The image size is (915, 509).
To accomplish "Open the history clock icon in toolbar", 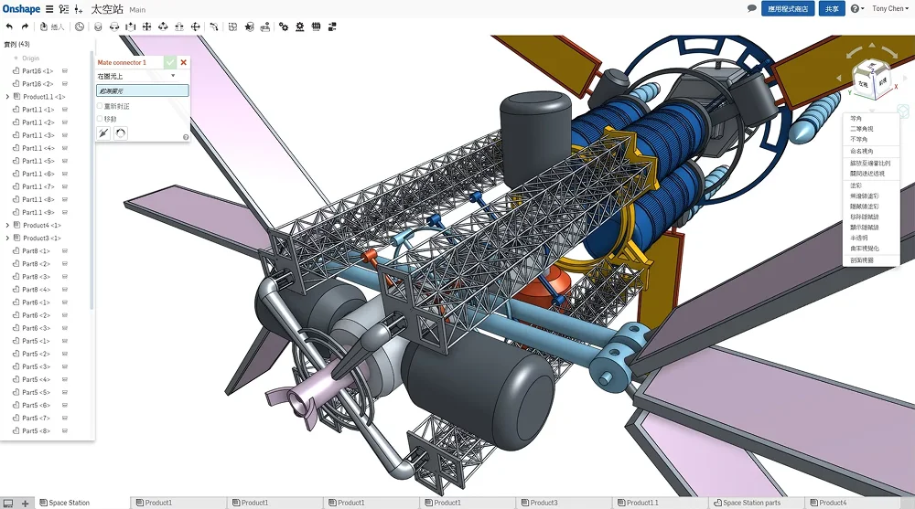I will tap(80, 27).
